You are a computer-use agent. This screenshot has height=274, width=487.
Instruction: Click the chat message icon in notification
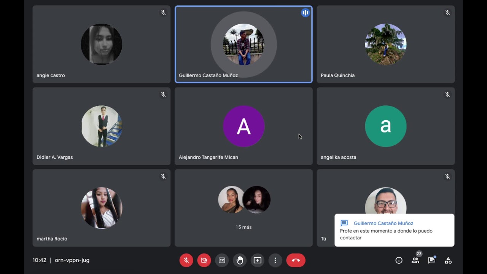click(344, 223)
